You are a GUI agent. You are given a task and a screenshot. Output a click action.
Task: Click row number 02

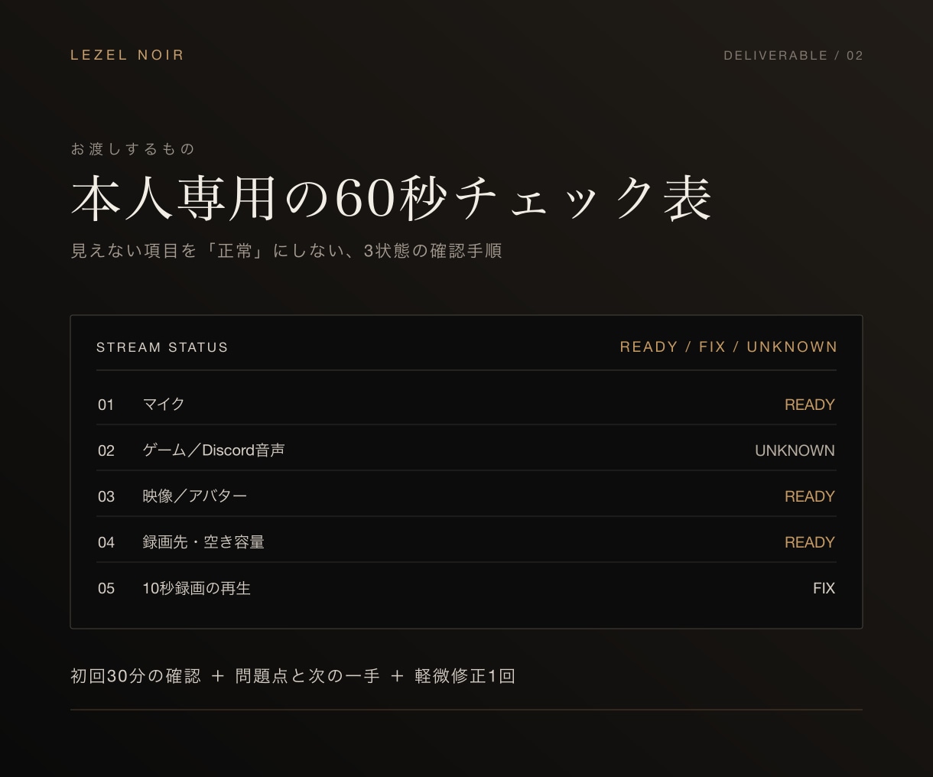[x=106, y=450]
